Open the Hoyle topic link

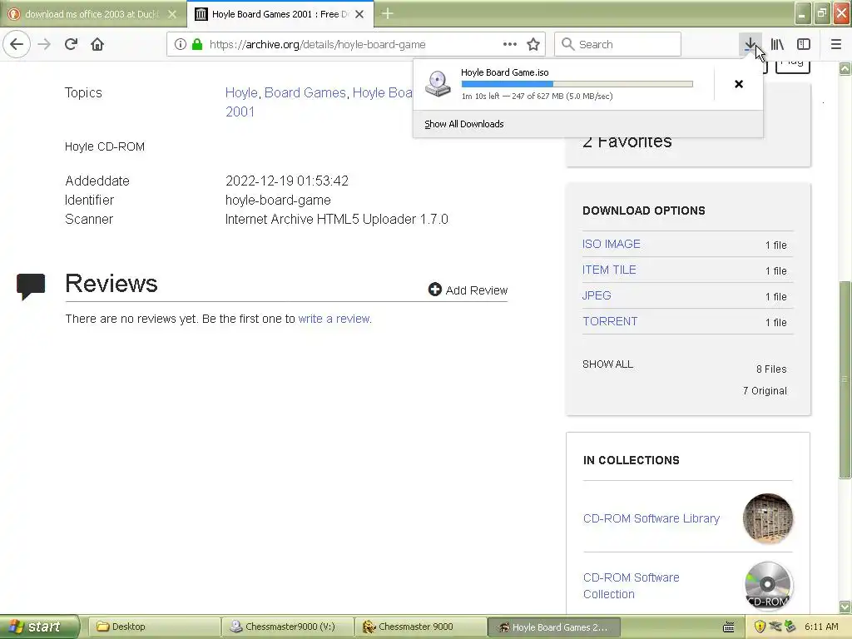click(241, 92)
